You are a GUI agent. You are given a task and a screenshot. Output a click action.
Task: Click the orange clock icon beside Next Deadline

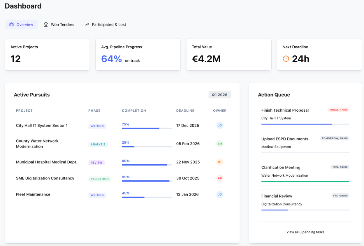(x=286, y=59)
